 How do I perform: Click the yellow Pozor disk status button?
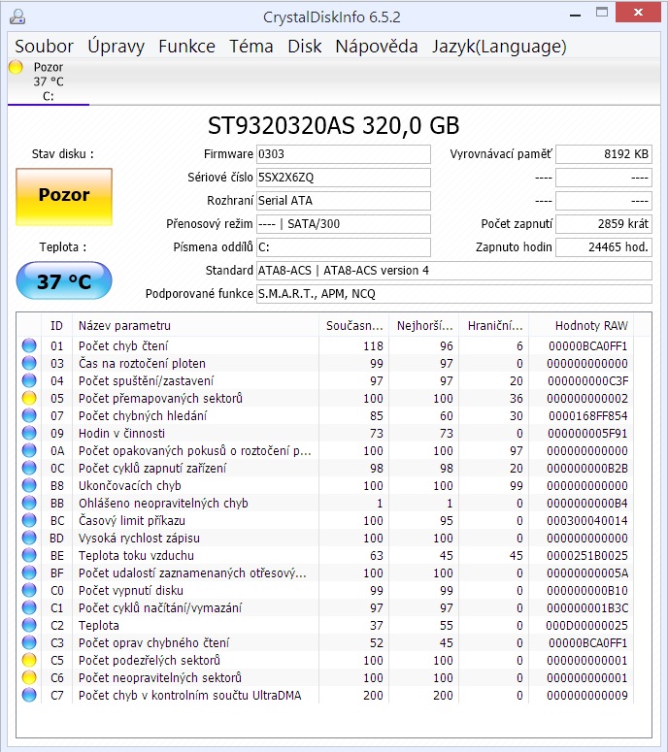tap(64, 196)
